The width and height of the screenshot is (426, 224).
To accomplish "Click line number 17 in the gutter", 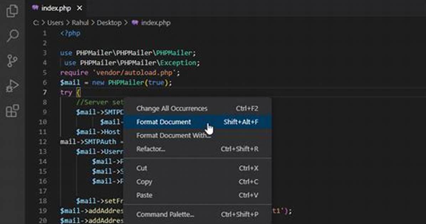I will coord(43,191).
